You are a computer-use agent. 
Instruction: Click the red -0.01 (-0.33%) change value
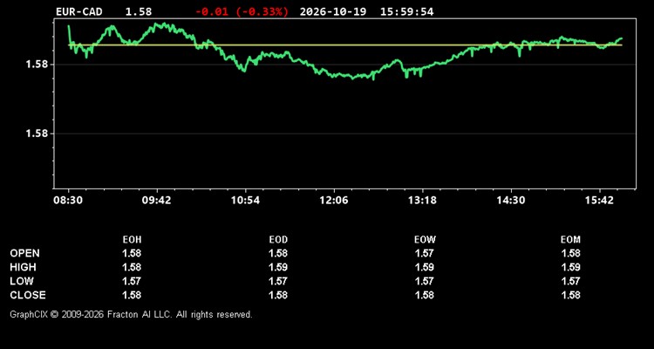click(242, 11)
